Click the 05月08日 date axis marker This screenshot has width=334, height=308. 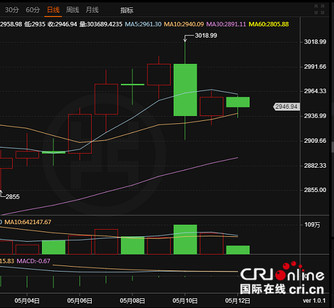(132, 301)
